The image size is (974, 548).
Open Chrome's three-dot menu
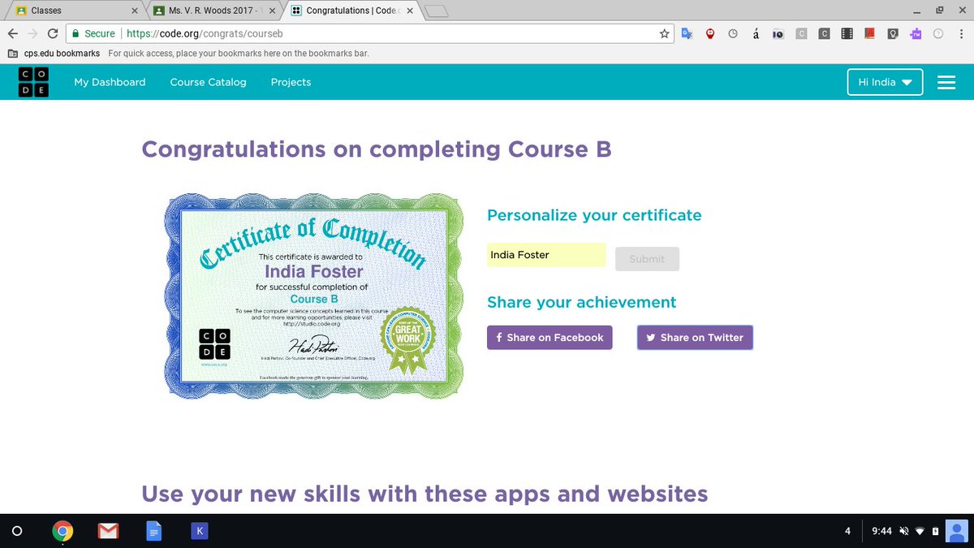point(960,33)
